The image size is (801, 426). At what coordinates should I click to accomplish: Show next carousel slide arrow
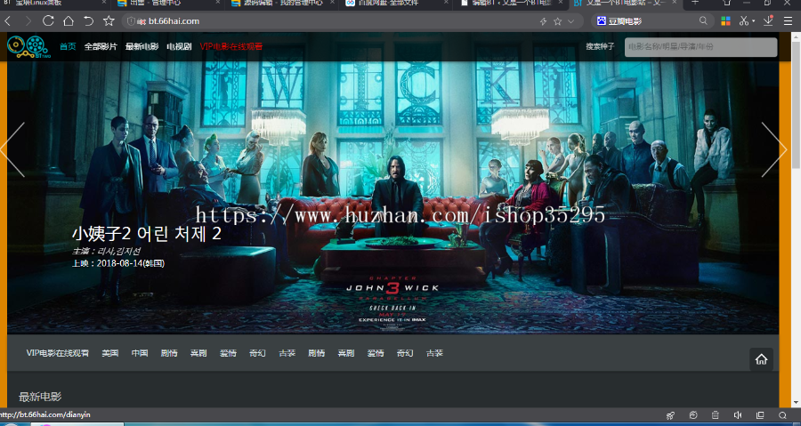[774, 149]
